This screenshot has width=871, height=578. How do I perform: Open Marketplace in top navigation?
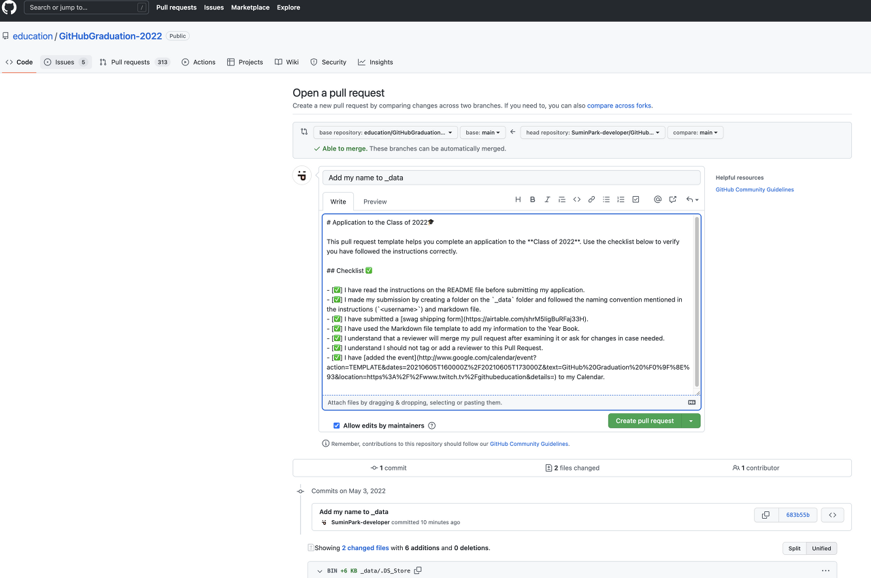pos(250,7)
